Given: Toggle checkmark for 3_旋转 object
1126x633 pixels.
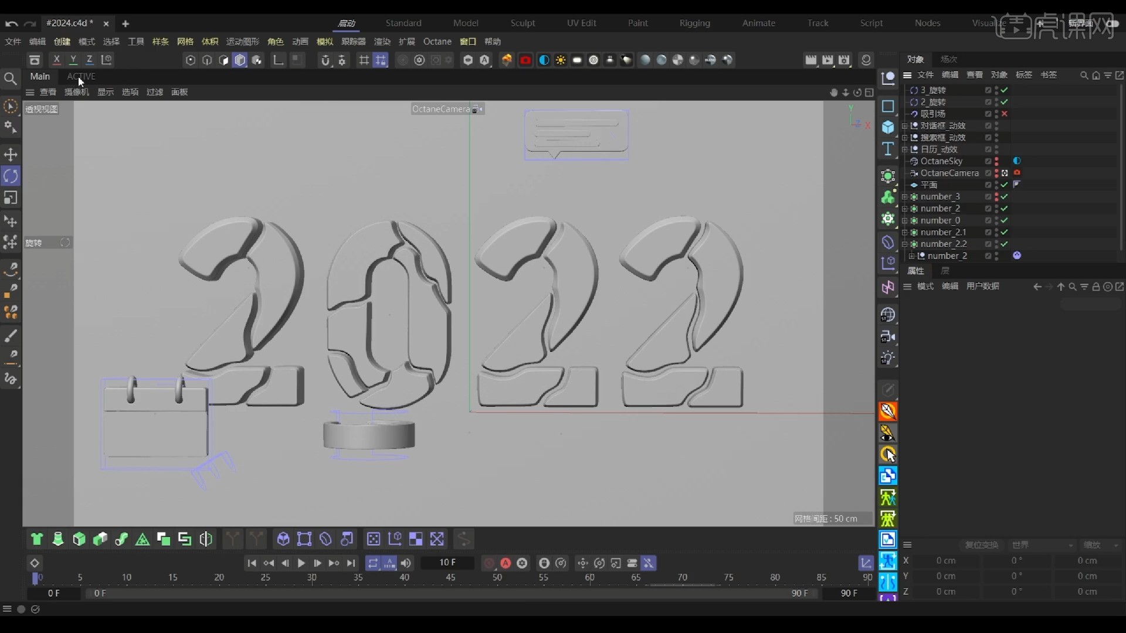Looking at the screenshot, I should point(1005,90).
